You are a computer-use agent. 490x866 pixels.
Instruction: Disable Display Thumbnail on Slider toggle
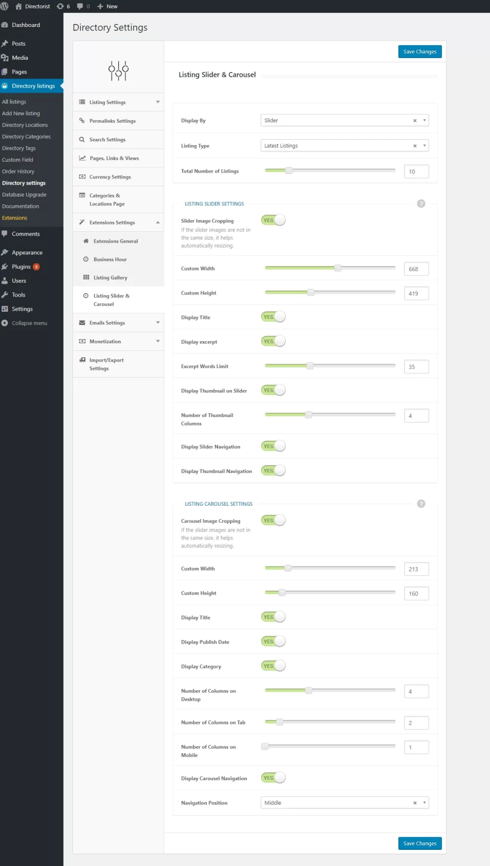coord(273,391)
